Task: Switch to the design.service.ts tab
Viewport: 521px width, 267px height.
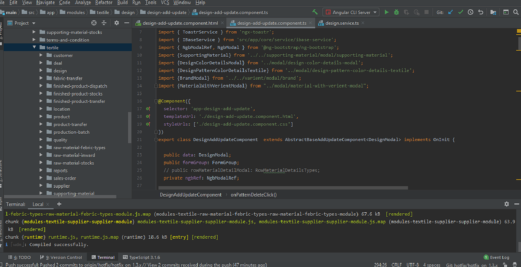Action: click(342, 23)
